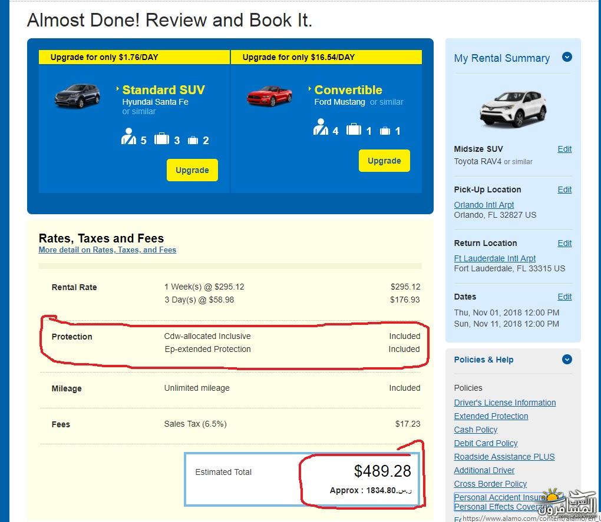Screen dimensions: 601x522
Task: Click the Standard SUV small bag icon
Action: 193,140
